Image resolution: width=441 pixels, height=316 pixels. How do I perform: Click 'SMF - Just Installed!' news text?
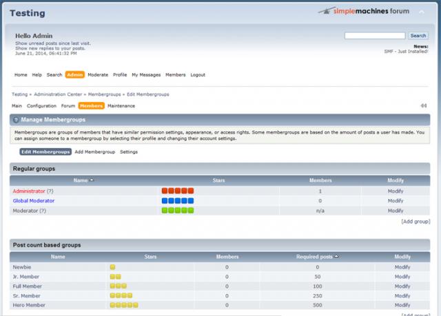(x=406, y=52)
